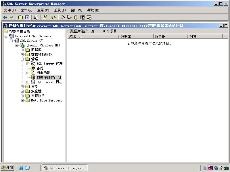Expand the SQL Server 日志 node
This screenshot has width=230, height=172.
pos(28,82)
